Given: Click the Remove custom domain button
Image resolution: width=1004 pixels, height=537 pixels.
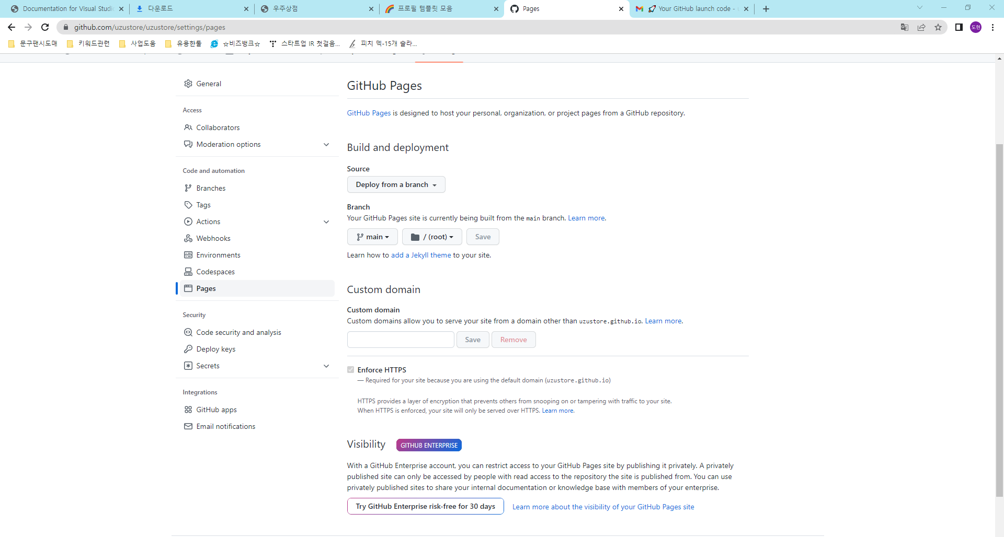Looking at the screenshot, I should tap(514, 340).
